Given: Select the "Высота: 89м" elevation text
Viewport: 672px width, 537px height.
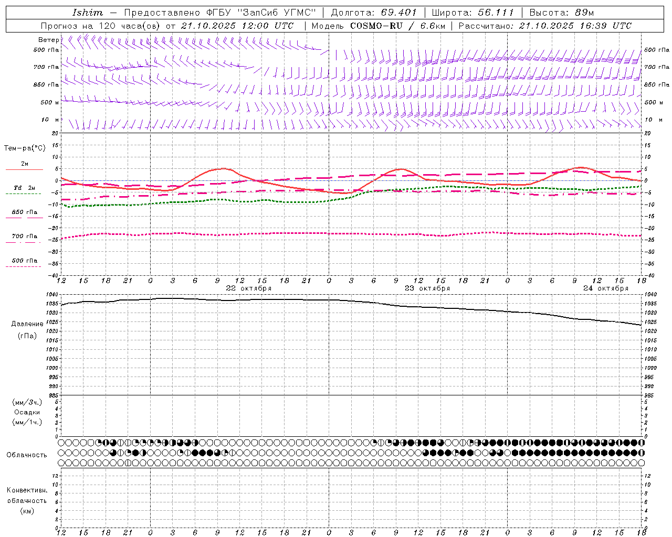Looking at the screenshot, I should click(x=562, y=13).
